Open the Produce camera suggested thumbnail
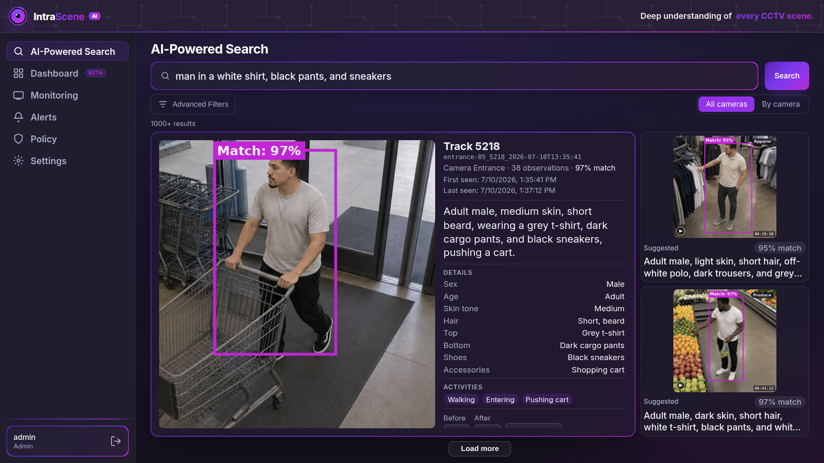 pos(725,341)
